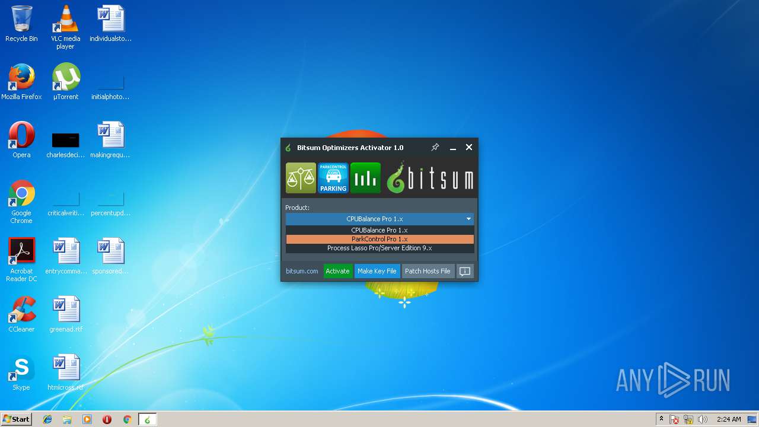Click the 2:24 AM taskbar clock
759x427 pixels.
(729, 419)
